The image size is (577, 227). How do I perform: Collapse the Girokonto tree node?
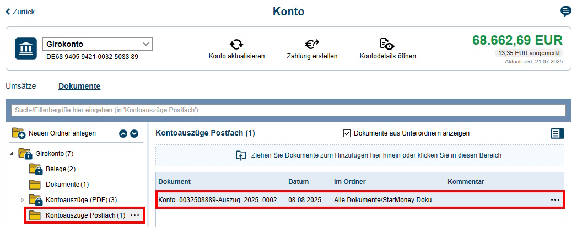coord(12,153)
